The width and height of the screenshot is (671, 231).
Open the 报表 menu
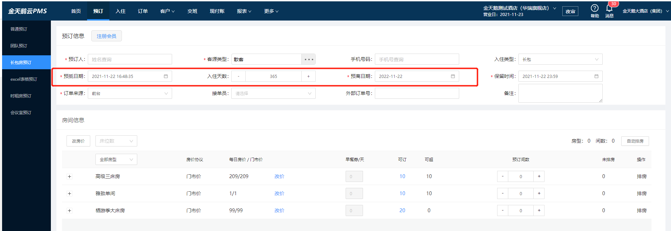coord(244,11)
